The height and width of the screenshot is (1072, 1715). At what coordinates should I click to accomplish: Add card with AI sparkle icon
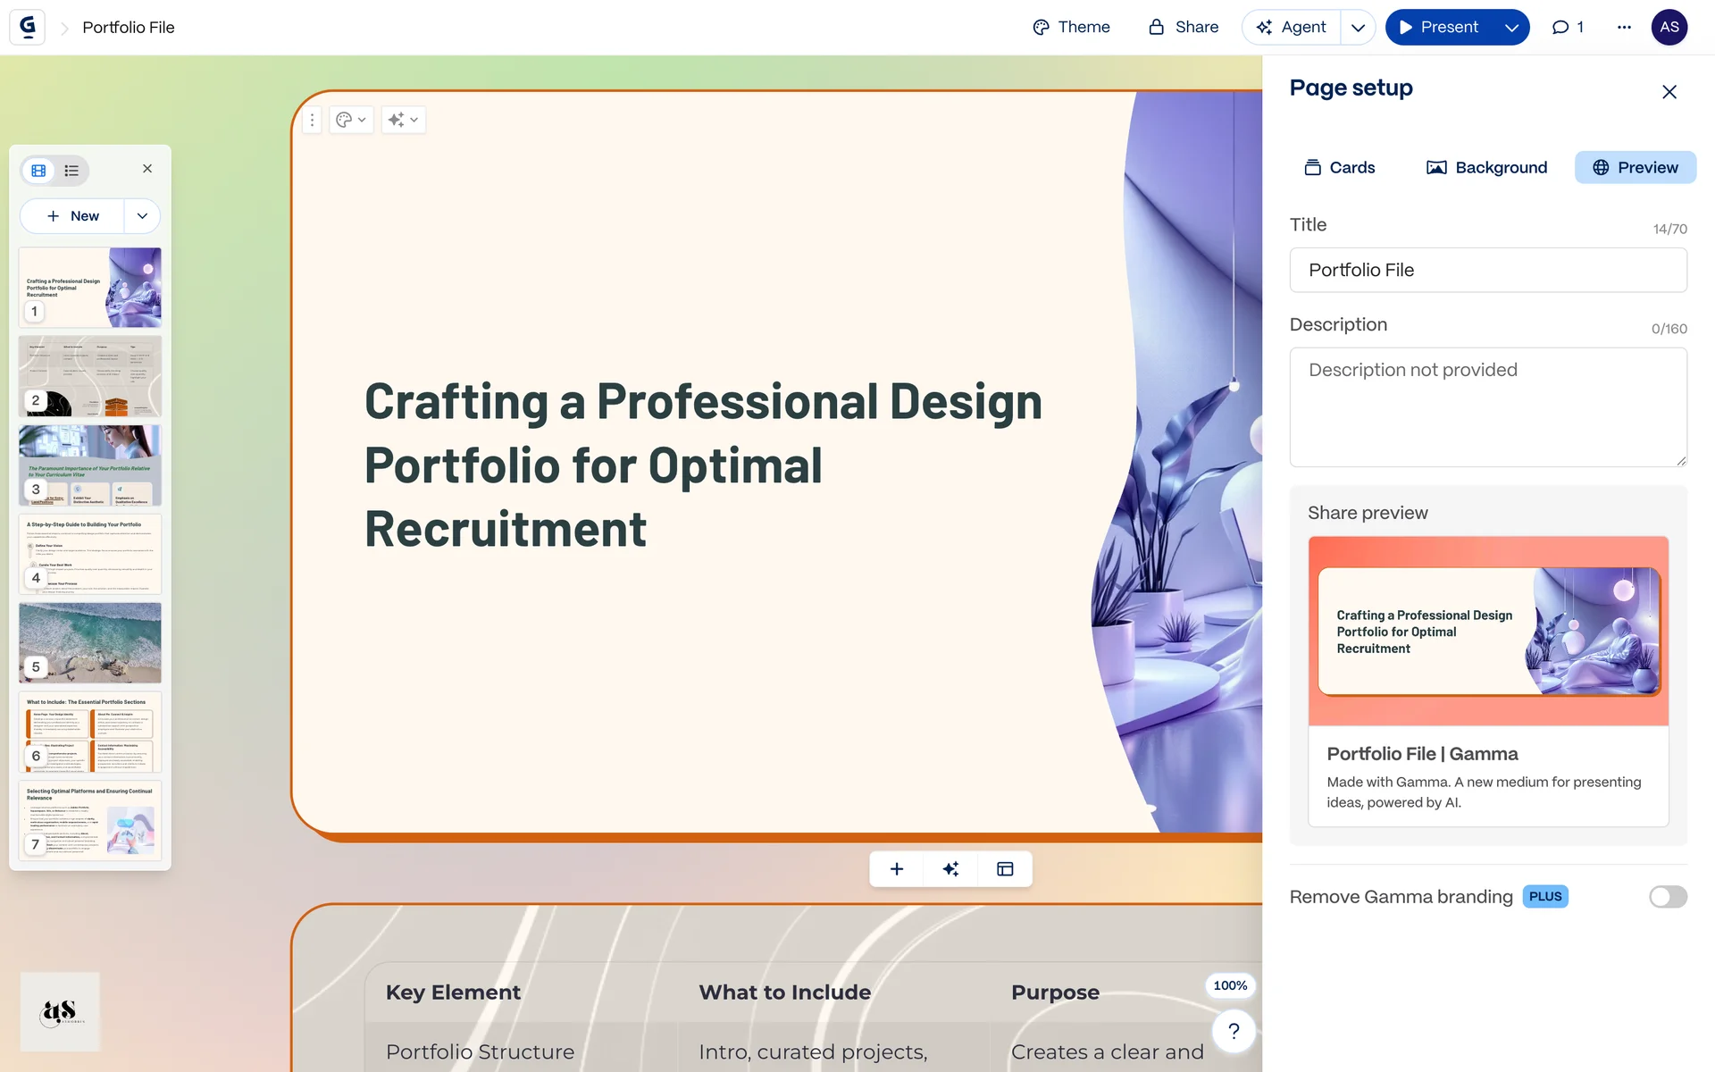(x=950, y=868)
